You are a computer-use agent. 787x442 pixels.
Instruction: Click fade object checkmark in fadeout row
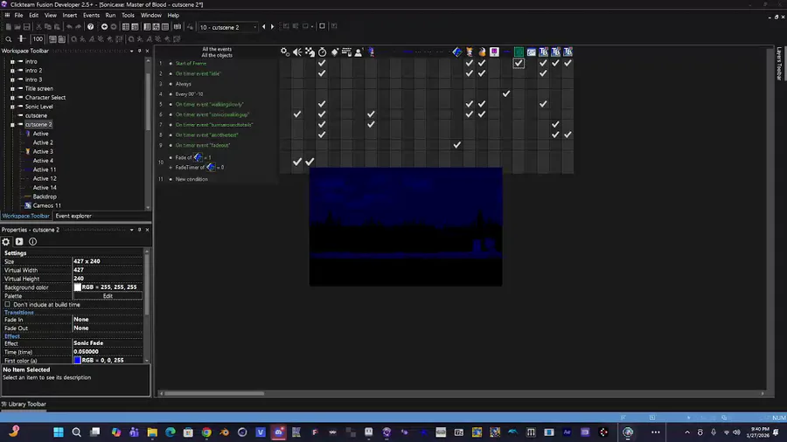456,145
